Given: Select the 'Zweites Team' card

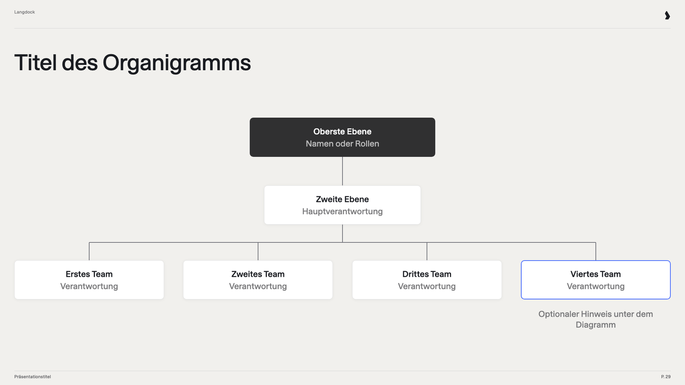Looking at the screenshot, I should (258, 280).
